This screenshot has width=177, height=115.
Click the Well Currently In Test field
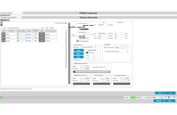pos(122,47)
